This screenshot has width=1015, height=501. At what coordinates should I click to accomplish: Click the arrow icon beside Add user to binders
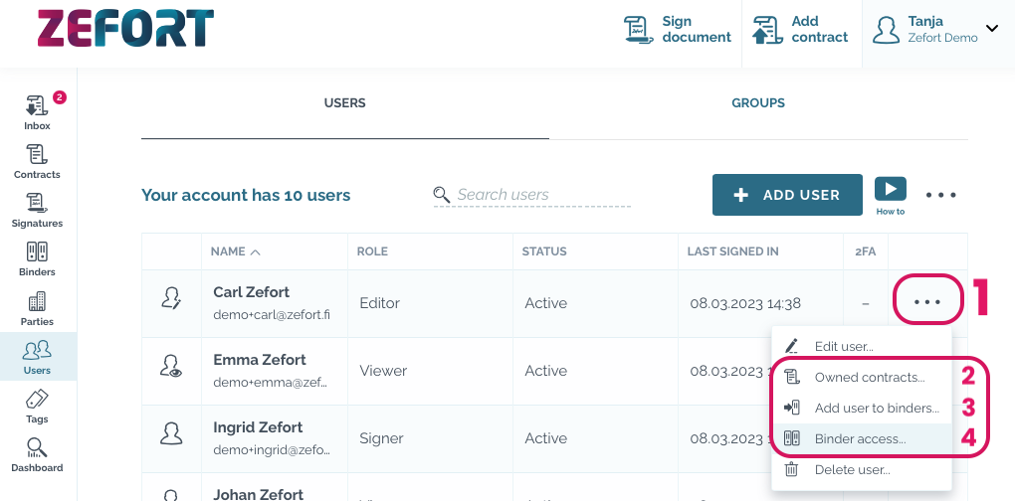tap(791, 408)
